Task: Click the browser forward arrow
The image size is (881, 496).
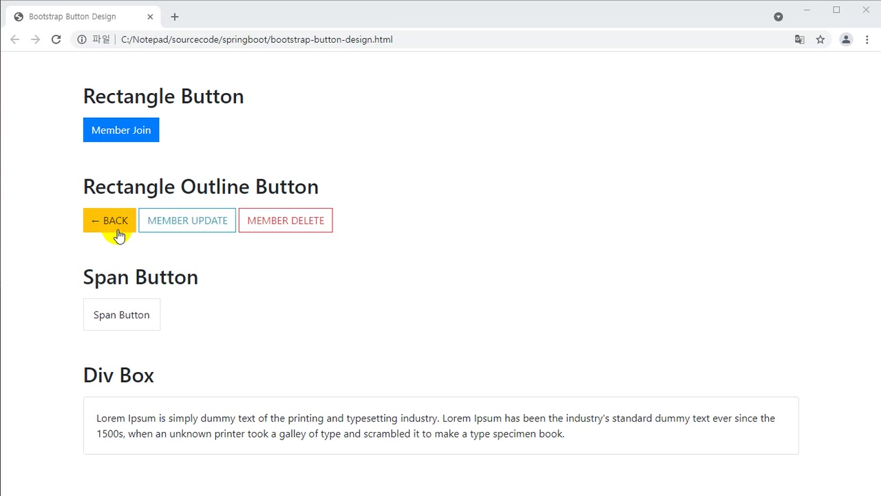Action: pyautogui.click(x=35, y=39)
